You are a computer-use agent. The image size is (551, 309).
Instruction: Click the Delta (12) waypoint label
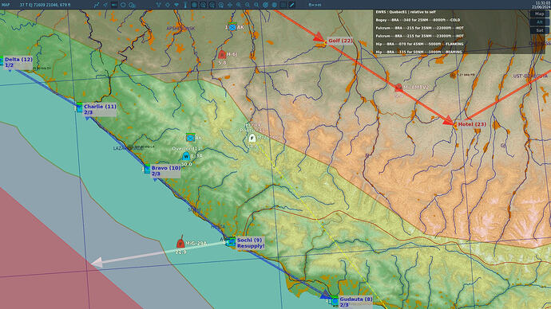pyautogui.click(x=18, y=62)
